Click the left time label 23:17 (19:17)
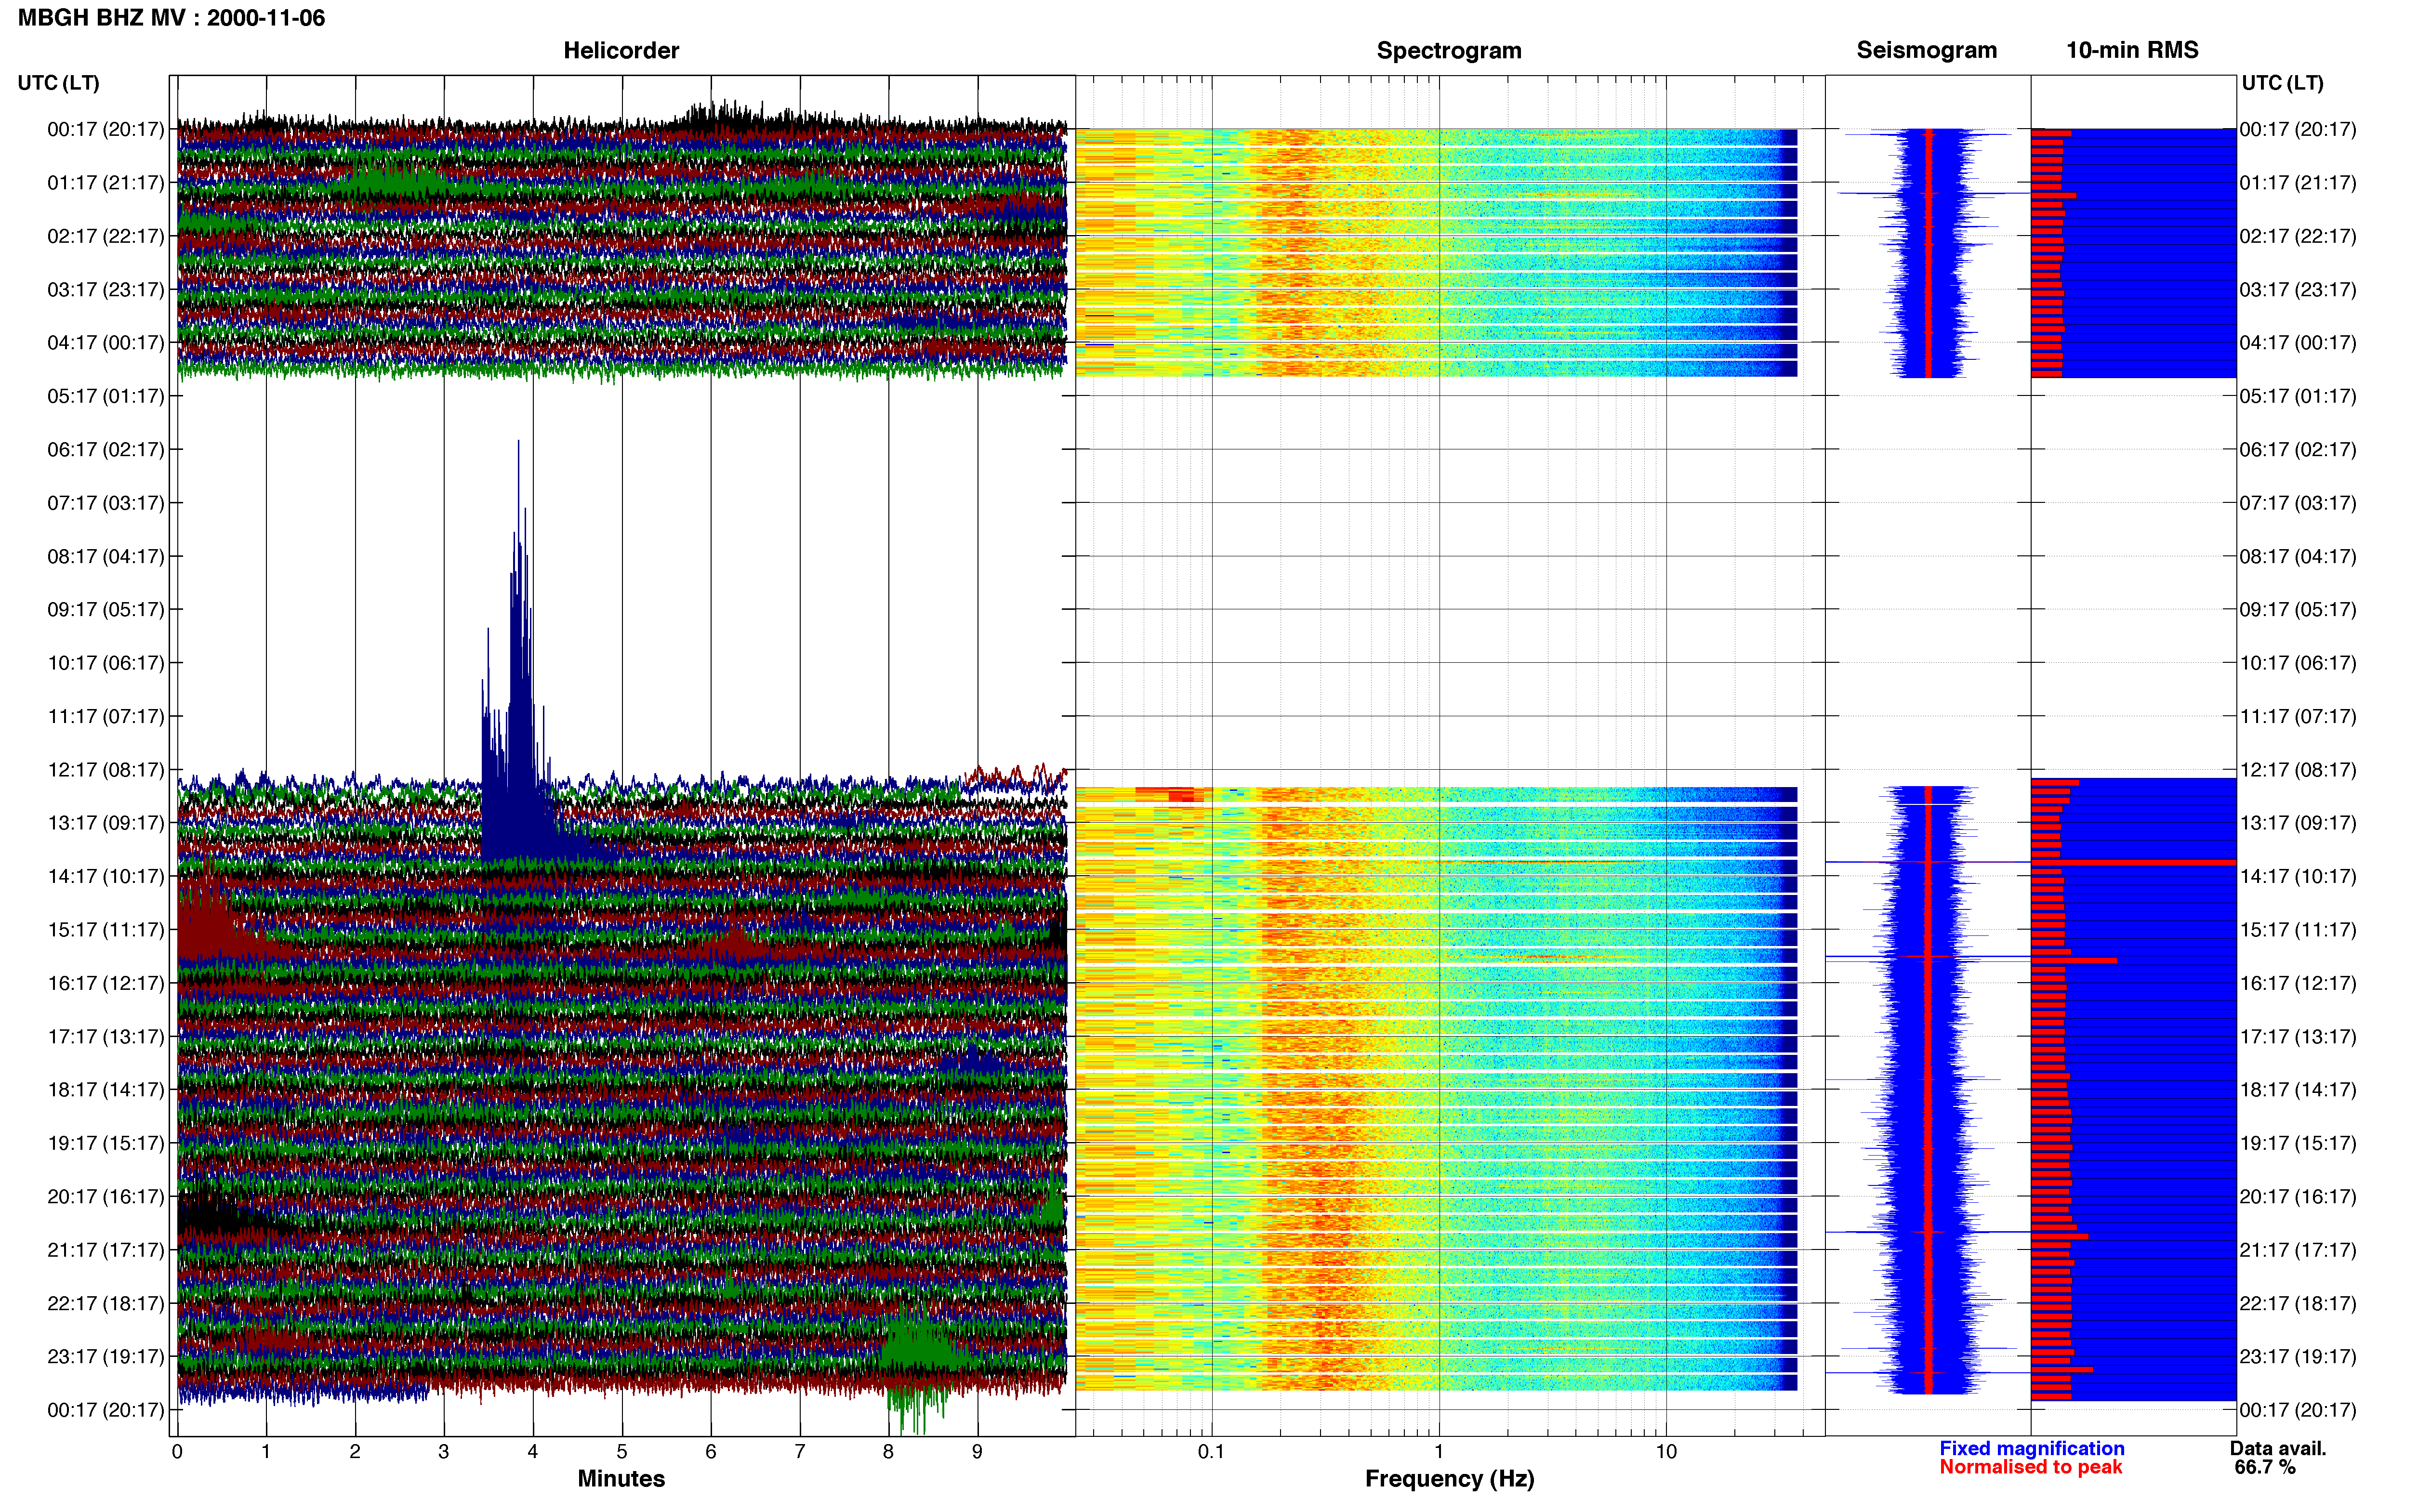 pos(106,1357)
